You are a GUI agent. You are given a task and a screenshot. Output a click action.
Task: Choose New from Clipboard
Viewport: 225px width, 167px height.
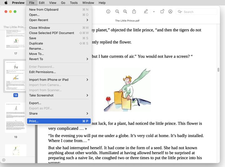click(59, 10)
